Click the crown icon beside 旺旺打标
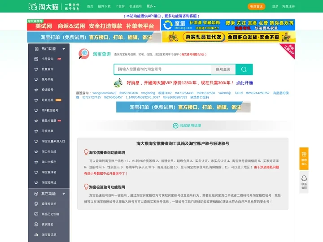The height and width of the screenshot is (242, 323). [36, 100]
